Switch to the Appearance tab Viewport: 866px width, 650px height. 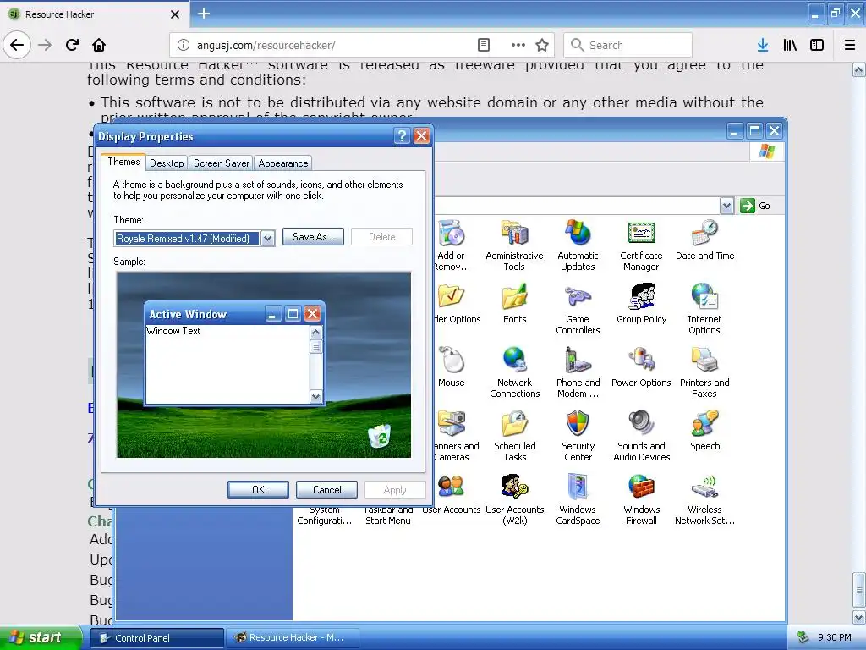tap(283, 163)
